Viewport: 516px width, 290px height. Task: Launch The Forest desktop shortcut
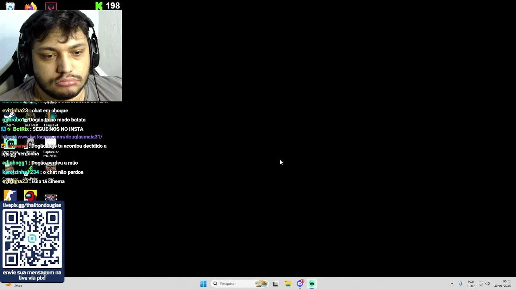pyautogui.click(x=30, y=118)
